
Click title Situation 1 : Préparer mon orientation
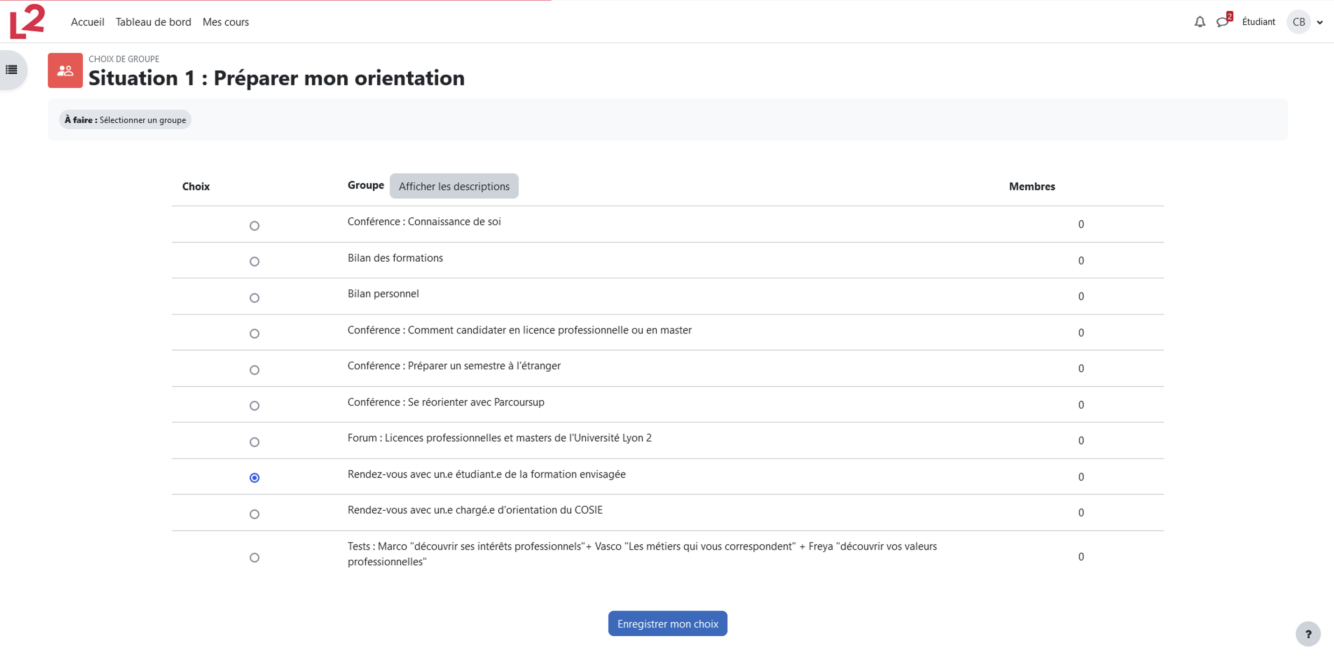point(277,78)
